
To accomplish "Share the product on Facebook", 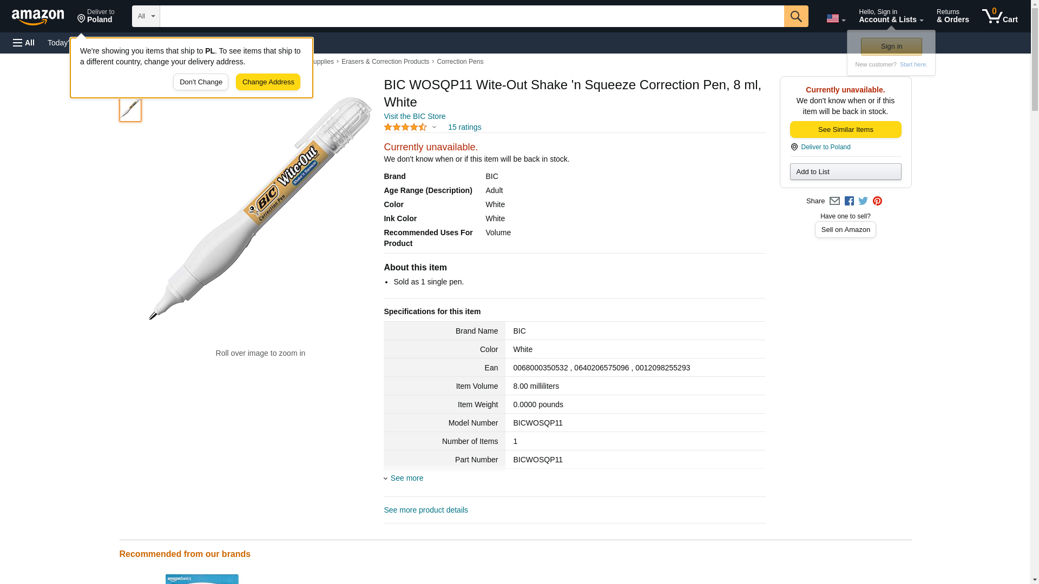I will point(849,201).
